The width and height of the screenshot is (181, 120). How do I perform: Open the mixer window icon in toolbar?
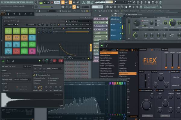[x=119, y=7]
